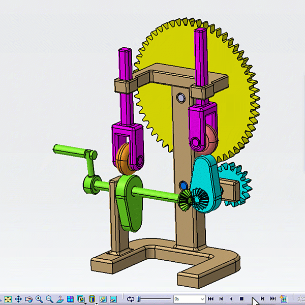Stop the simulation playback
This screenshot has height=305, width=305.
point(241,298)
